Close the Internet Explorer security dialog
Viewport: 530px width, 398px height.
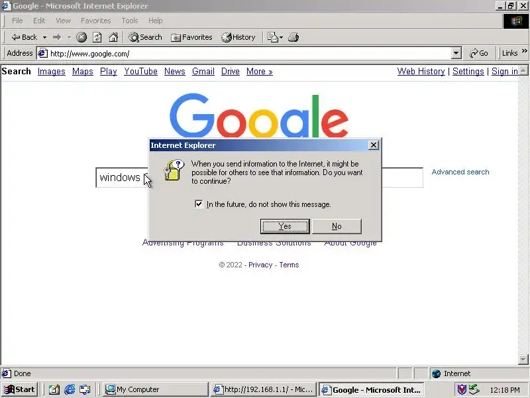374,145
